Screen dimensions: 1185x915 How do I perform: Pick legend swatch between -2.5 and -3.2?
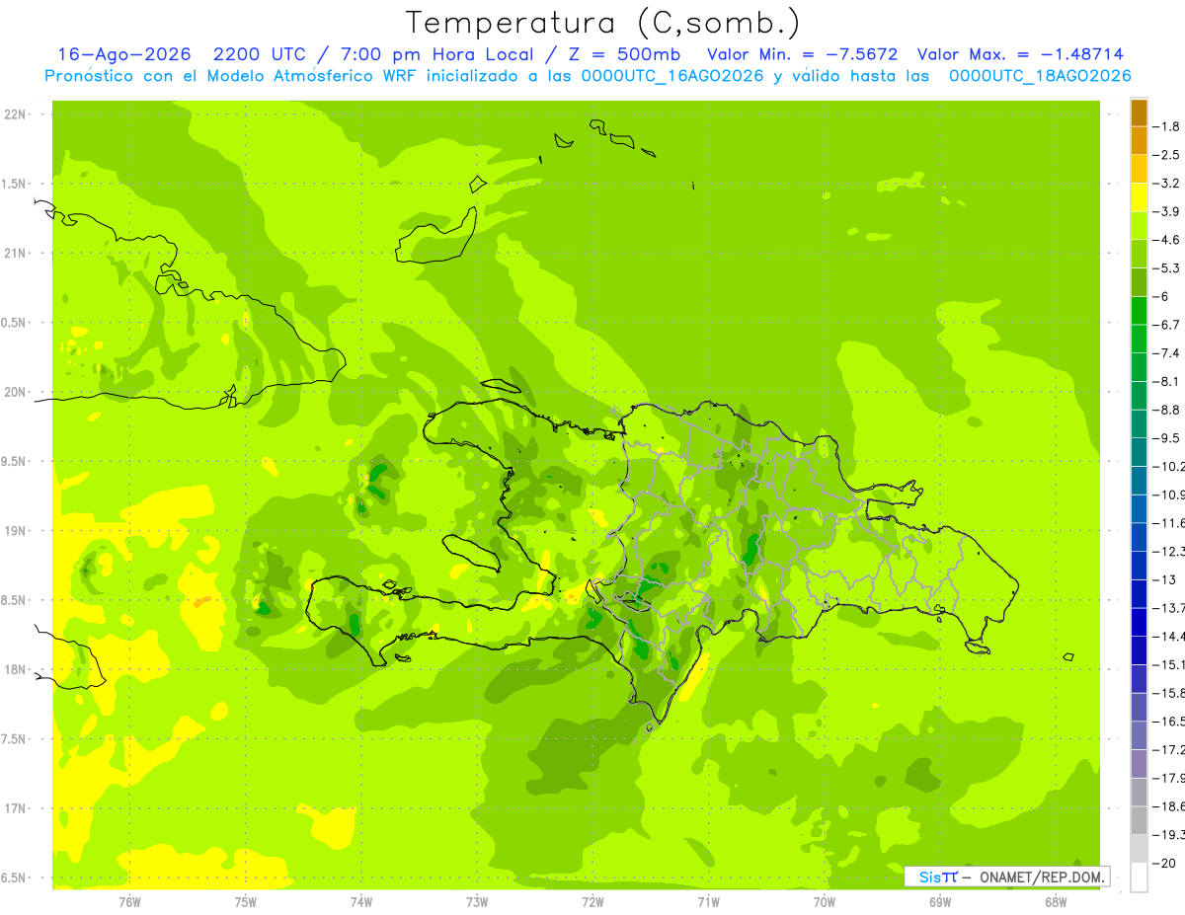1139,169
